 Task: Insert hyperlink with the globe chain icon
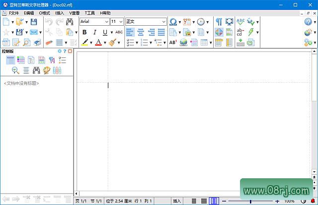click(x=183, y=43)
